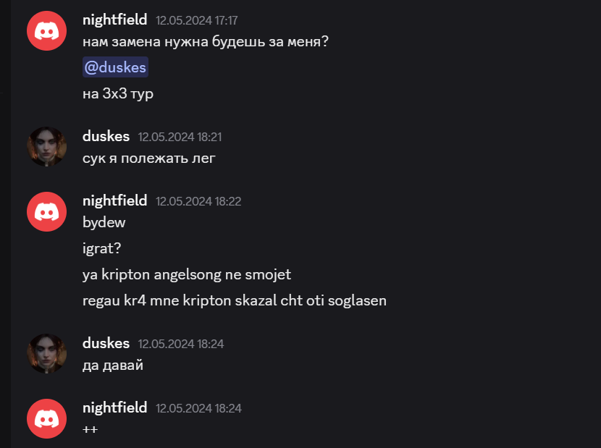Viewport: 601px width, 448px height.
Task: Click the 12.05.2024 17:17 timestamp
Action: tap(197, 20)
